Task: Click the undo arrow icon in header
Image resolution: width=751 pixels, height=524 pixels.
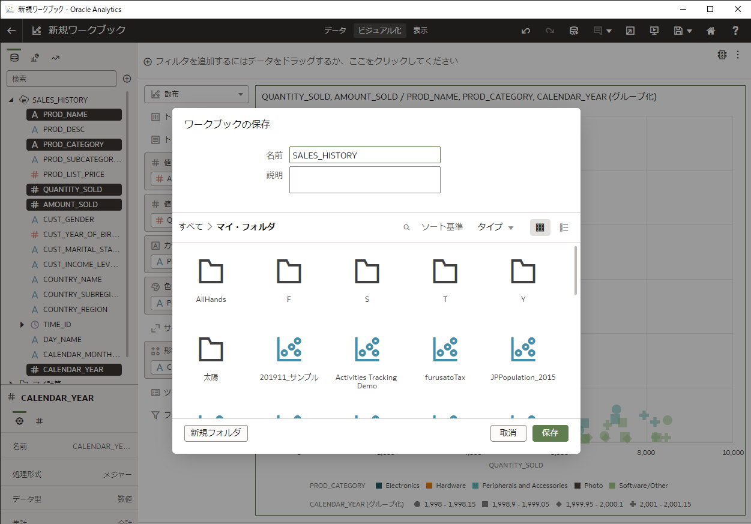Action: pos(526,31)
